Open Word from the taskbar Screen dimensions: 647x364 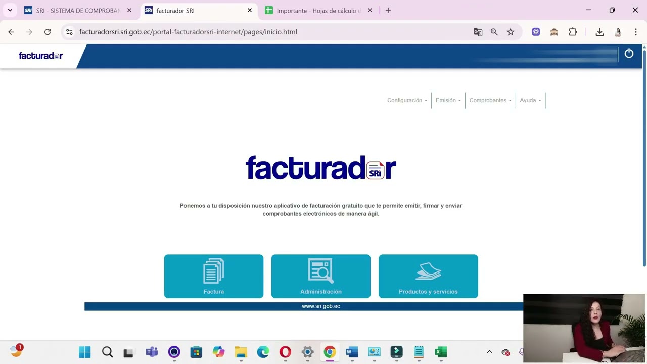point(352,352)
